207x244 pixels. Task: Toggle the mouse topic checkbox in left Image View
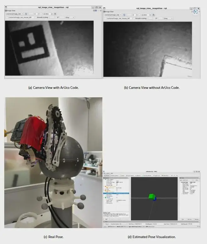click(8, 18)
